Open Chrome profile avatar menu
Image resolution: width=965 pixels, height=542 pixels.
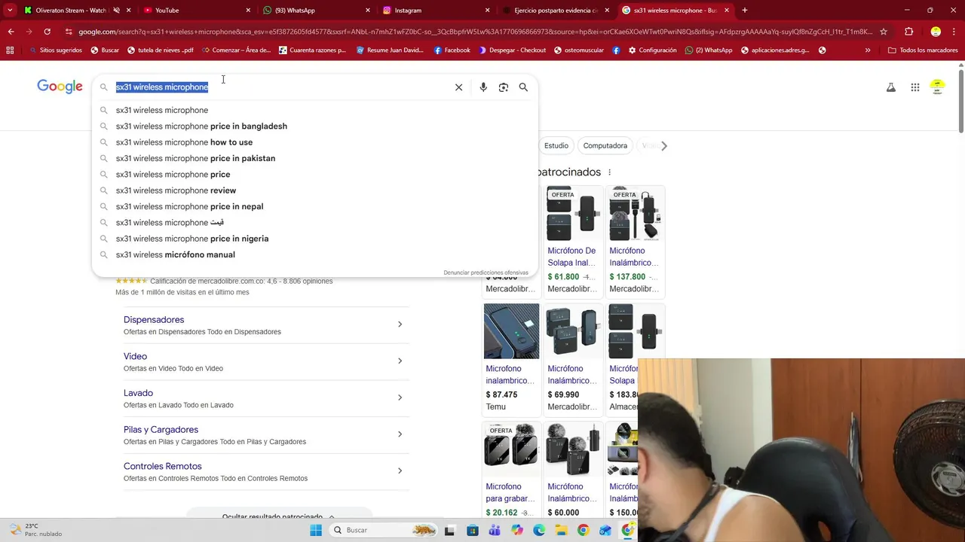(x=936, y=32)
